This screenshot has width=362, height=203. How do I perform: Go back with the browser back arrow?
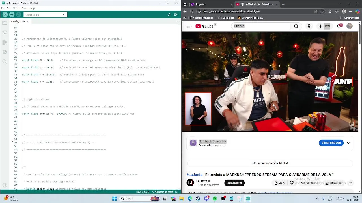(x=185, y=12)
